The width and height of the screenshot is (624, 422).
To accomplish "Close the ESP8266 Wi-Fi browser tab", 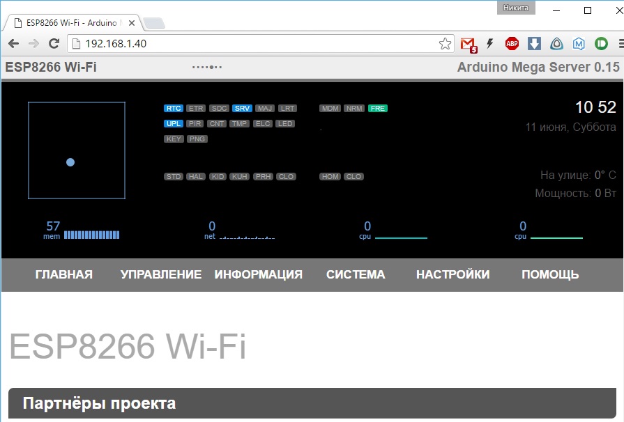I will pyautogui.click(x=132, y=23).
